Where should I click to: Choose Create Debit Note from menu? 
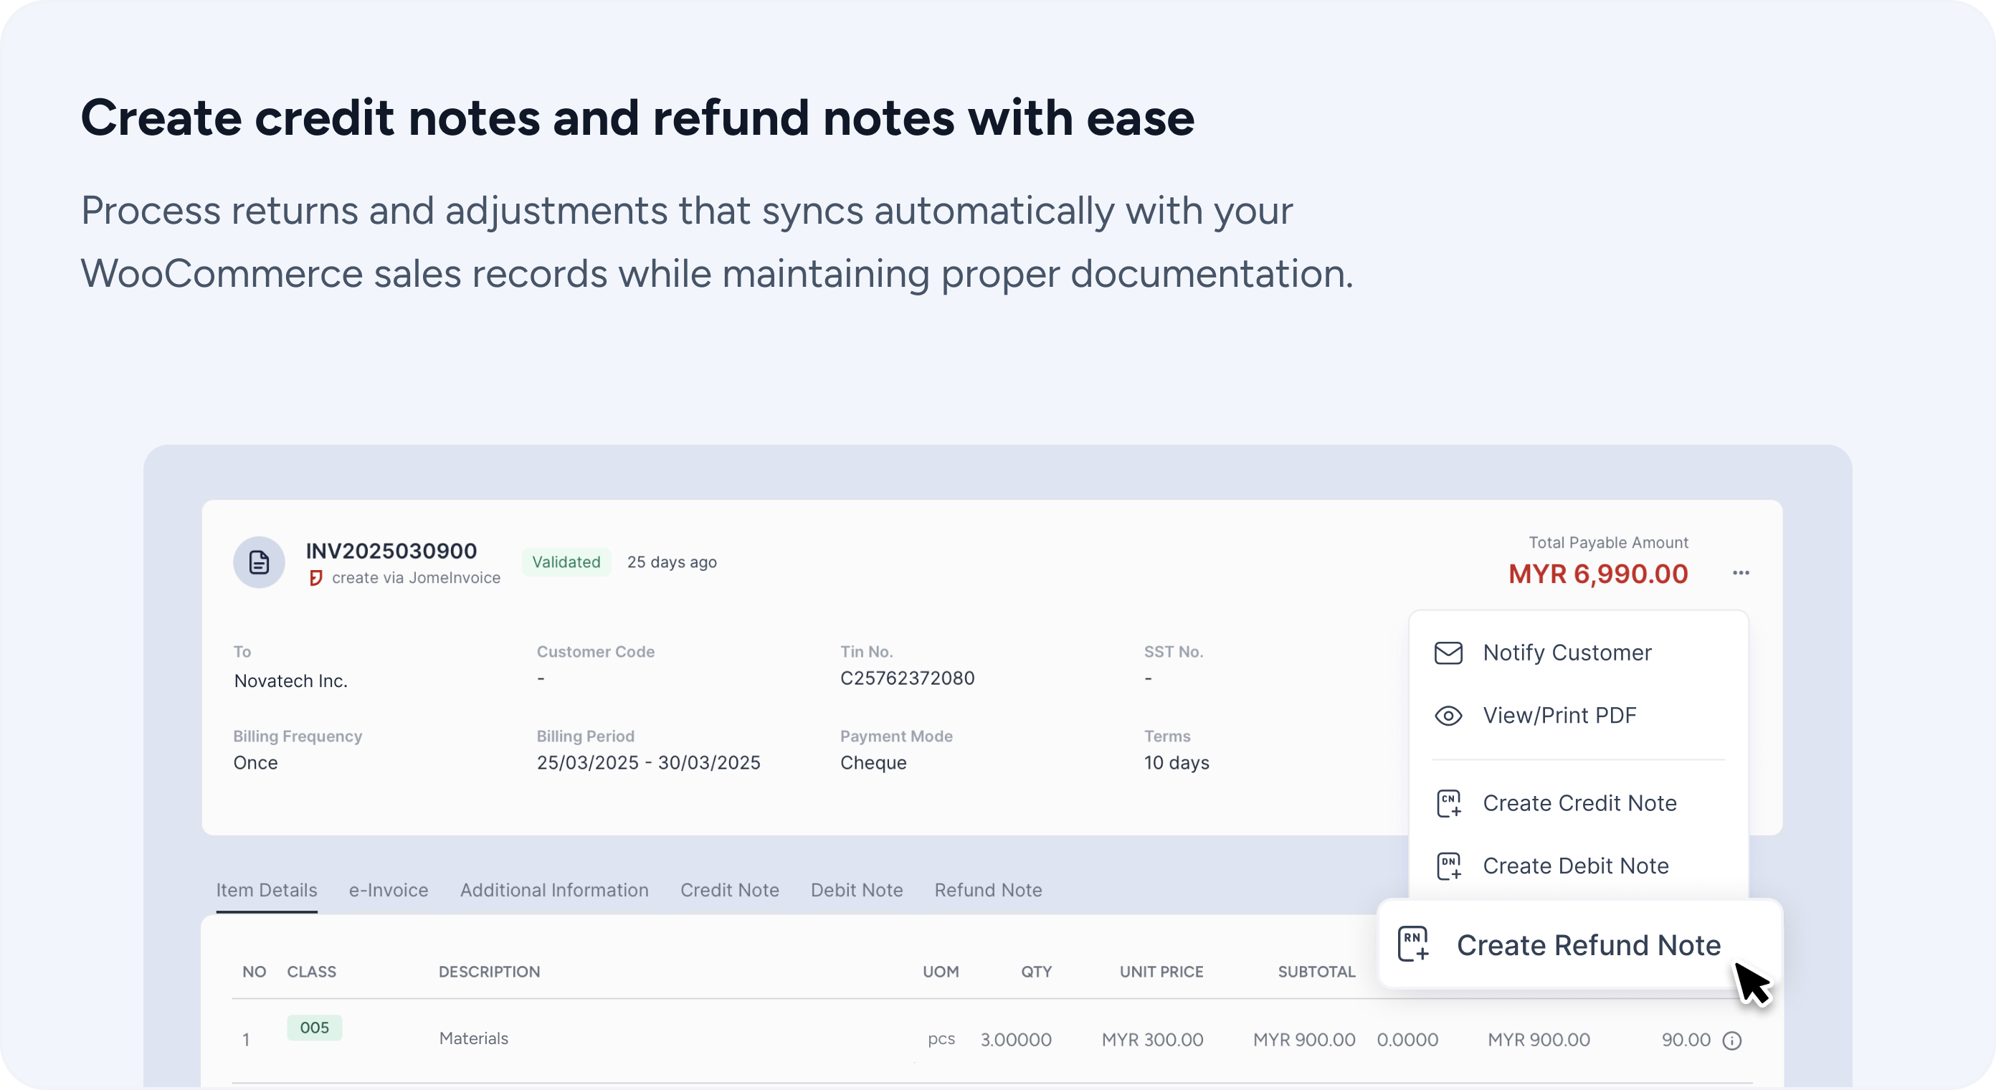(x=1575, y=866)
